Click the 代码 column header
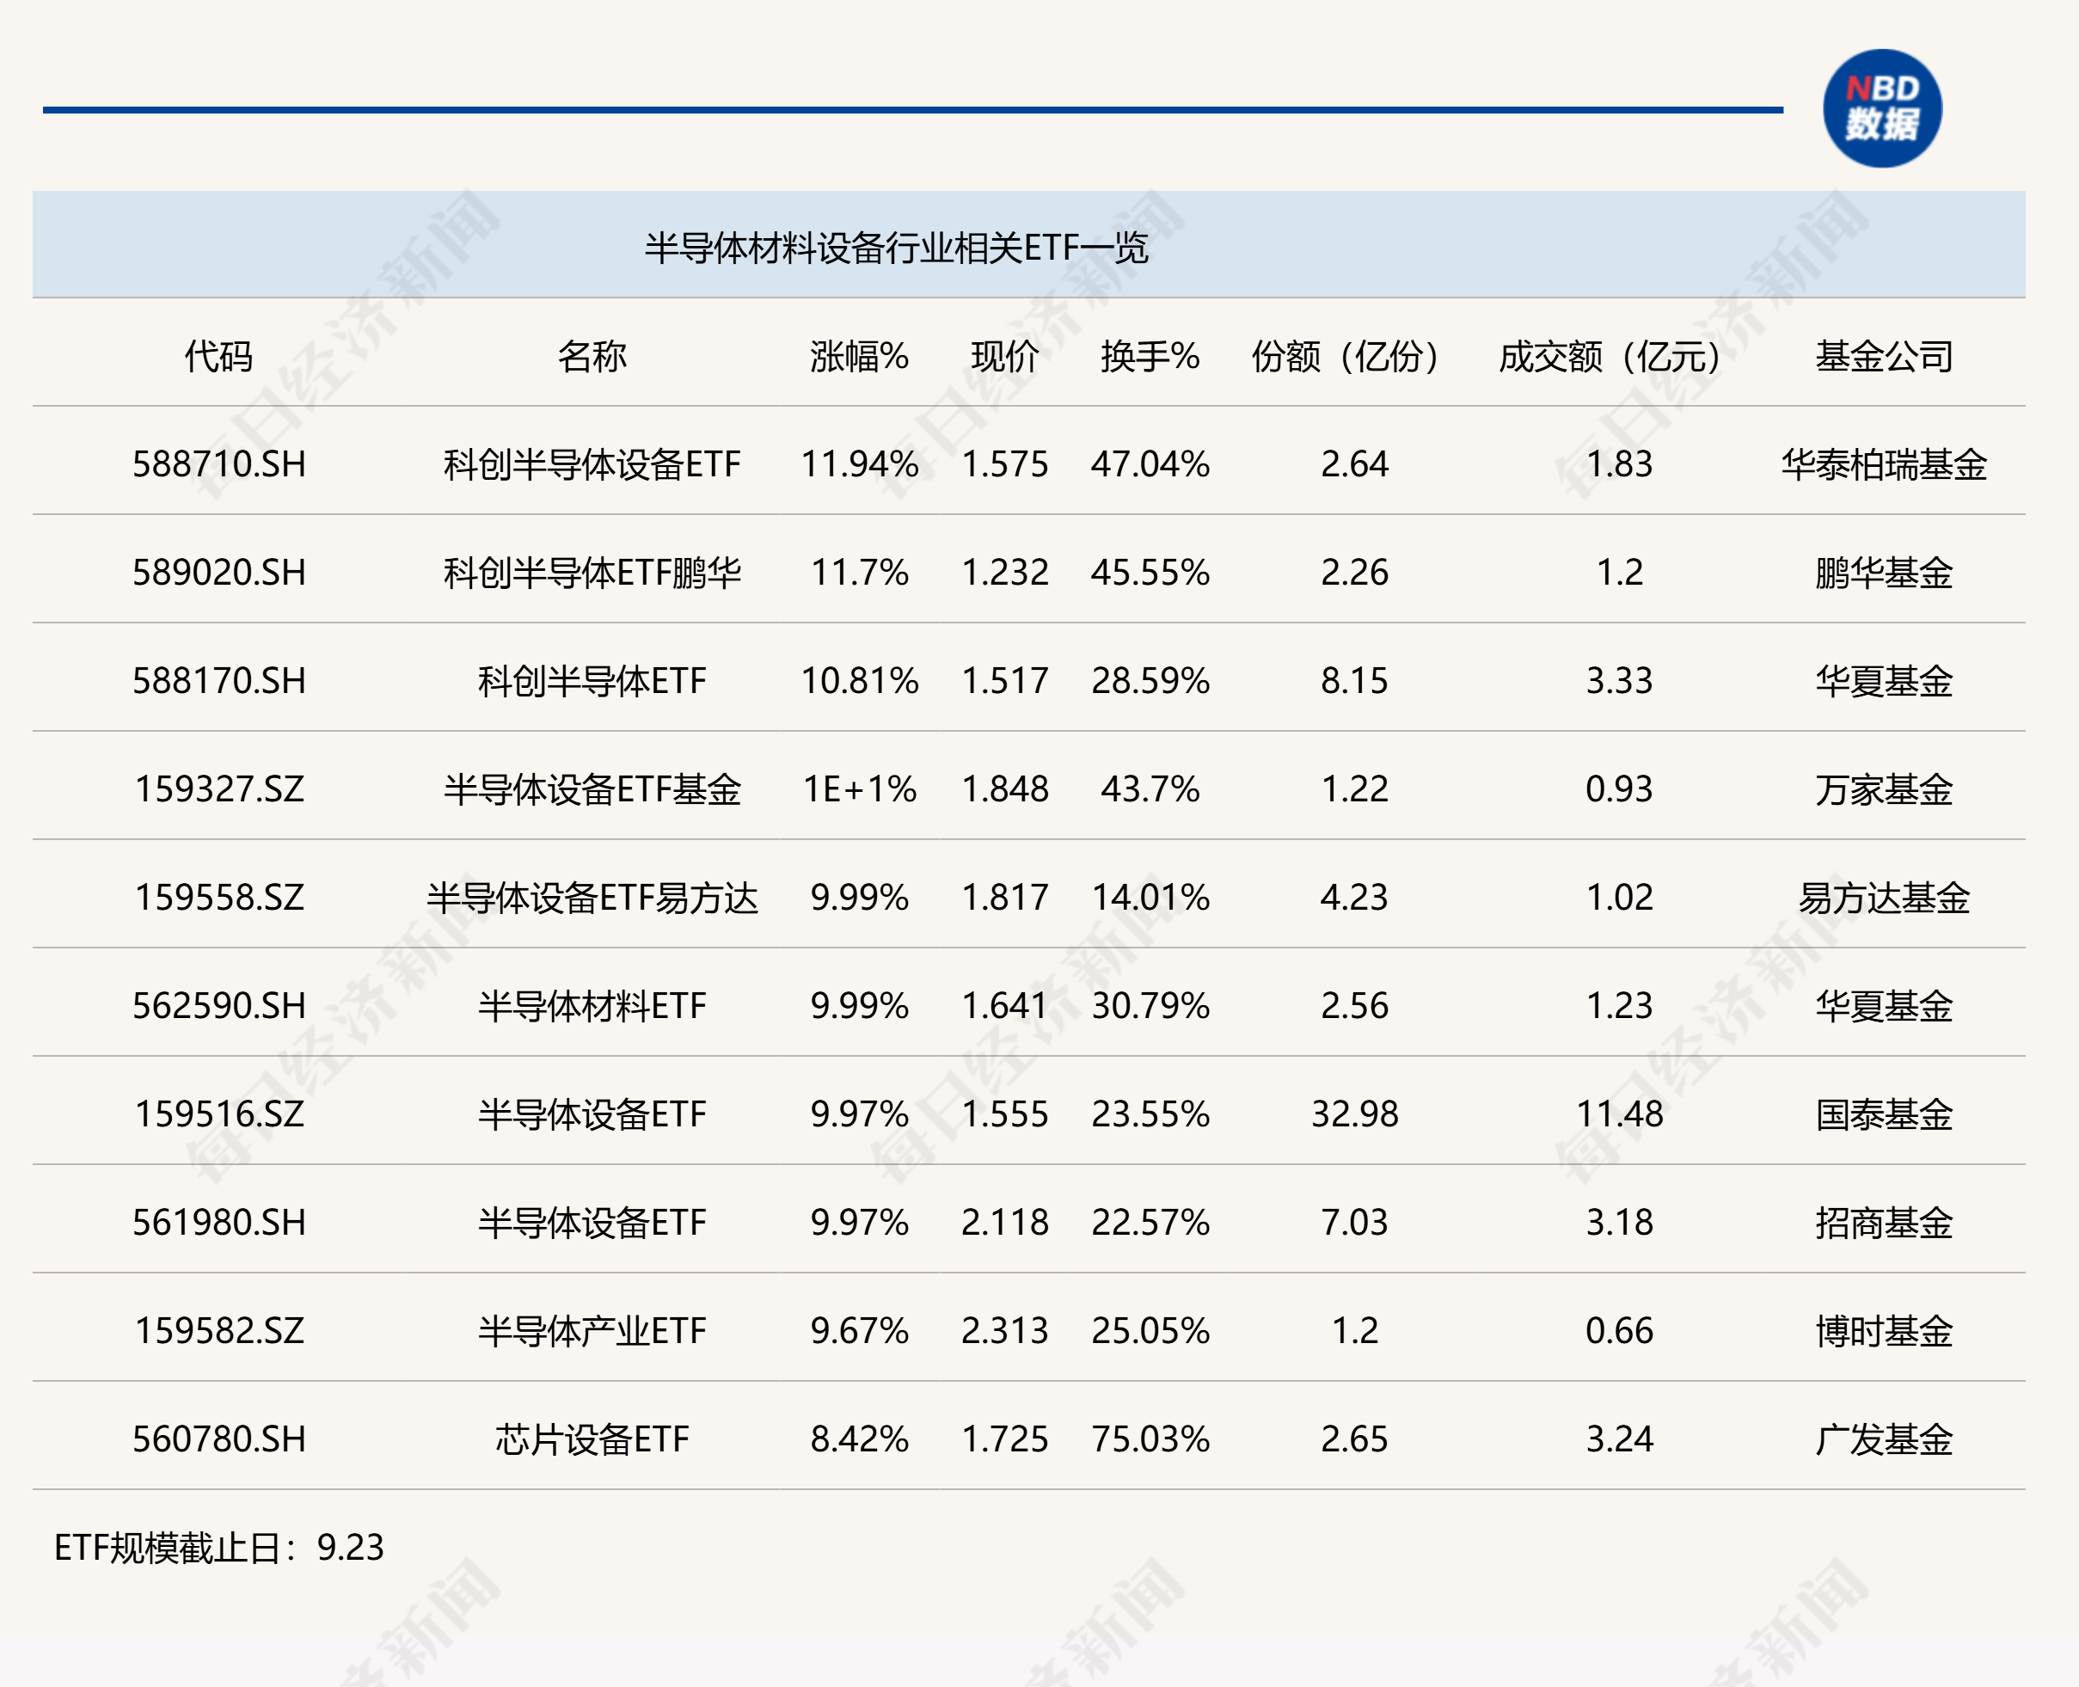The image size is (2079, 1687). [x=218, y=357]
